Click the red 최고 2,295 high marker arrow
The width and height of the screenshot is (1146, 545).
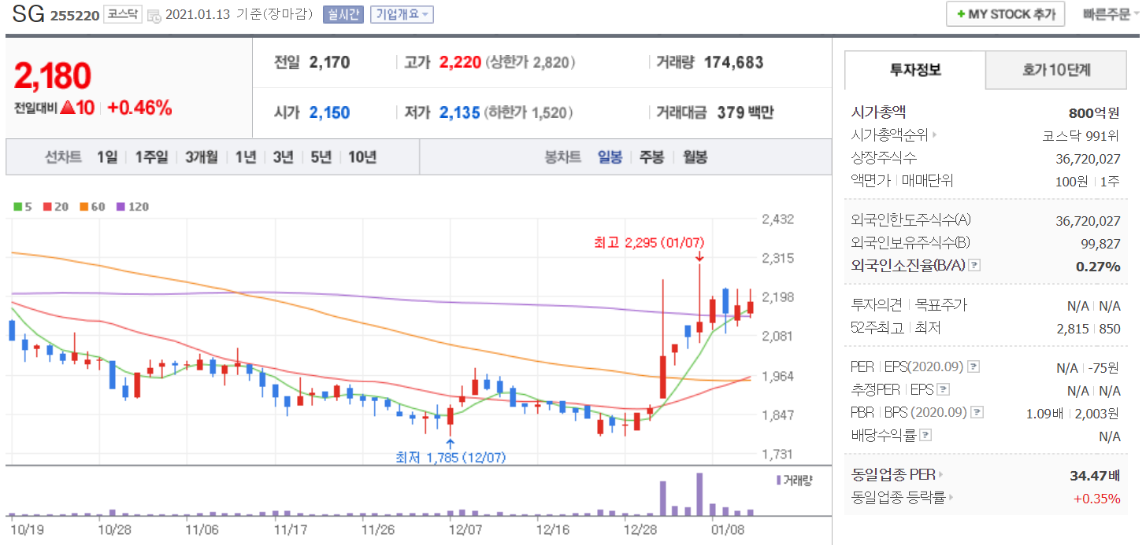click(x=699, y=257)
